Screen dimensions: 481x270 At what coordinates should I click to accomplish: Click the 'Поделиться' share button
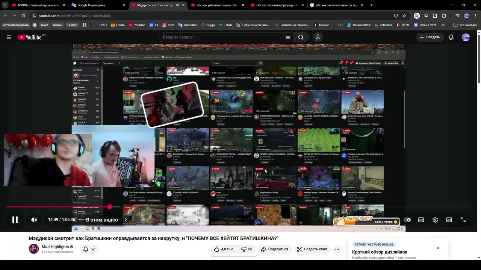tap(275, 249)
